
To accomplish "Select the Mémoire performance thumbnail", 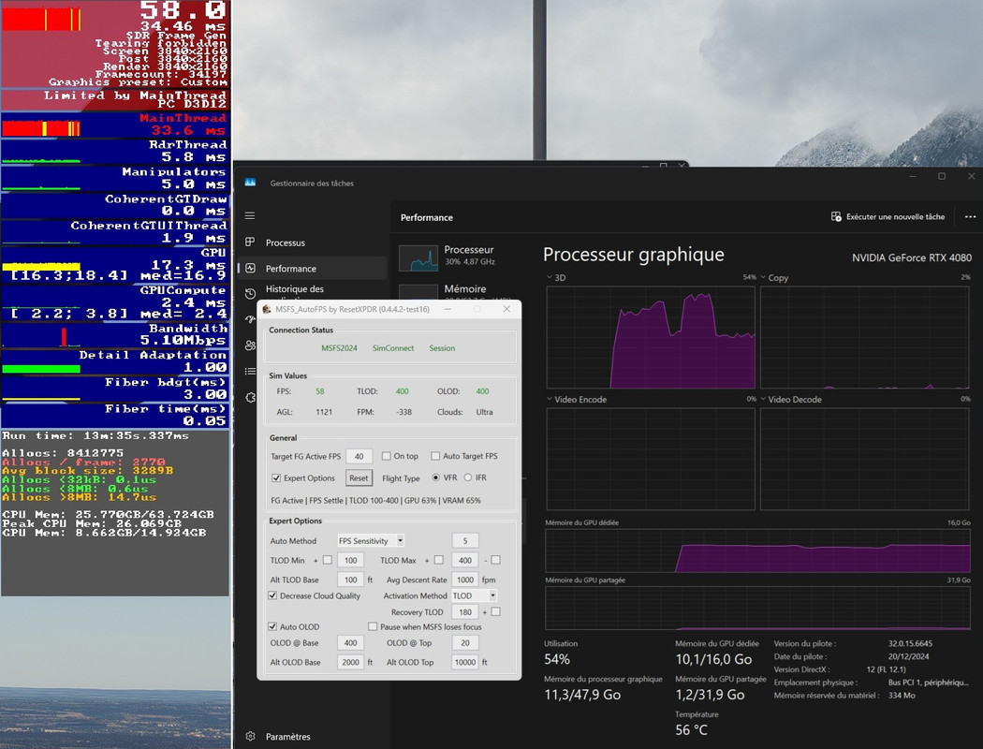I will pos(418,291).
